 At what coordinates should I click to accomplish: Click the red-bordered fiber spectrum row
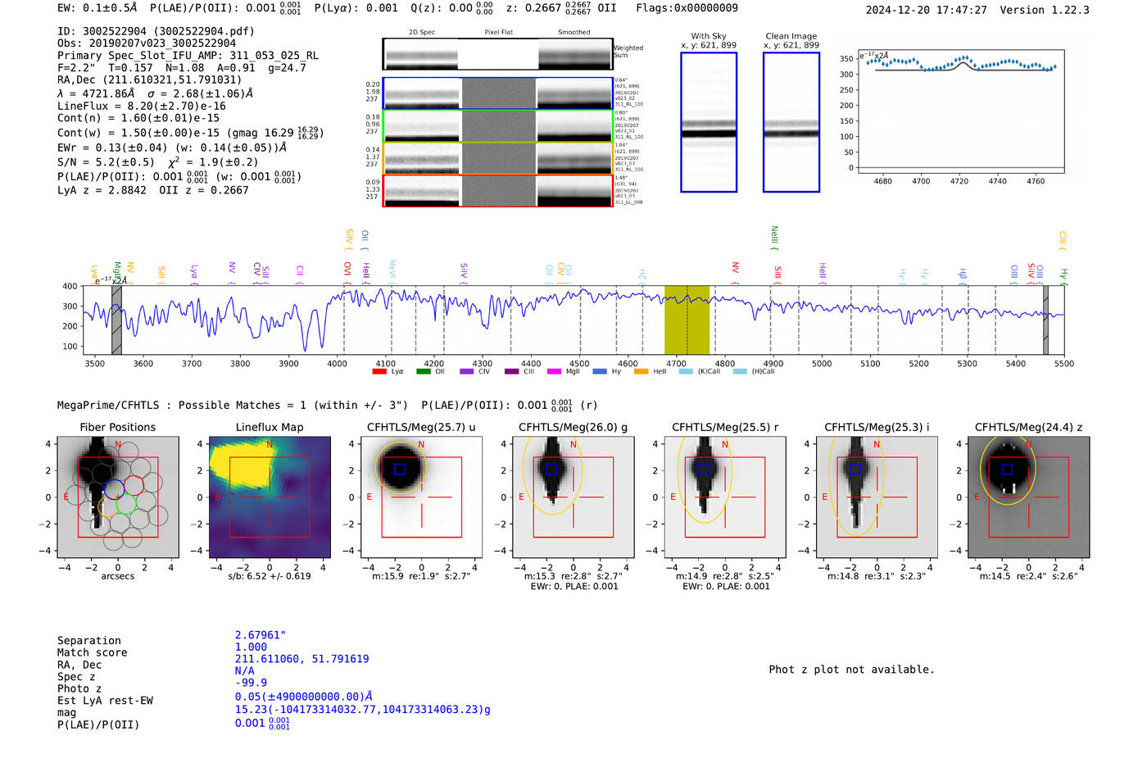[497, 191]
